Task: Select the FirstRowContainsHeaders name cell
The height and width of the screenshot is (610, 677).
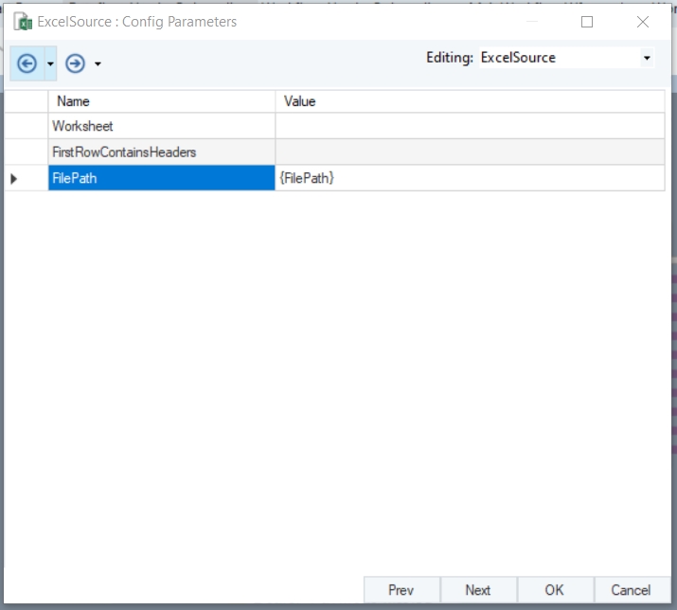Action: [x=162, y=152]
